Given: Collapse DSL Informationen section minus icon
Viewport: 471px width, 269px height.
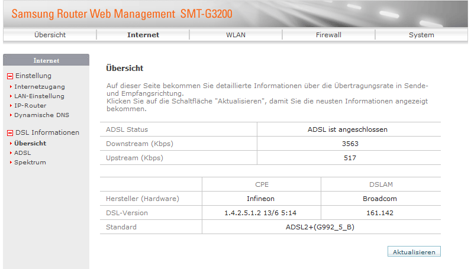Looking at the screenshot, I should [9, 133].
